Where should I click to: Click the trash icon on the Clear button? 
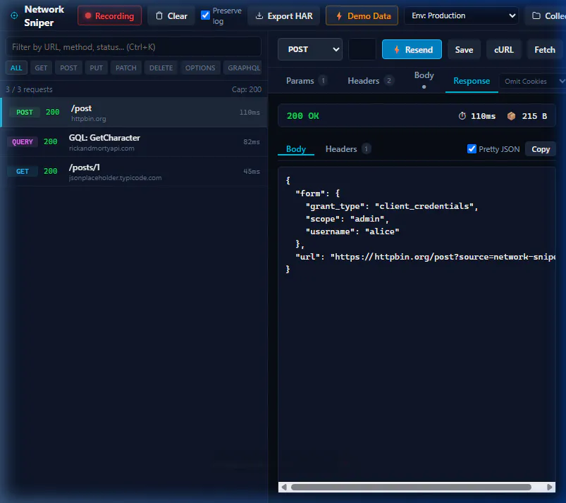(x=159, y=16)
